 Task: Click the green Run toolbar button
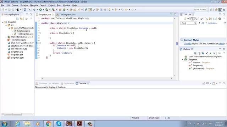40,10
